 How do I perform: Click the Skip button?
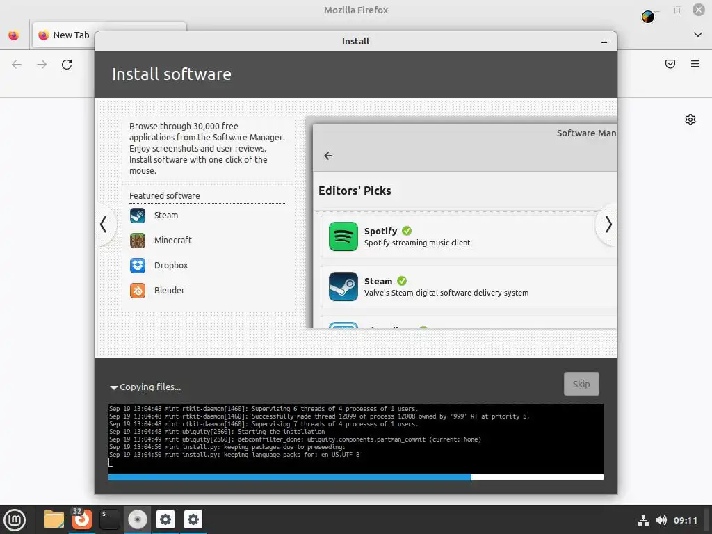click(x=581, y=384)
